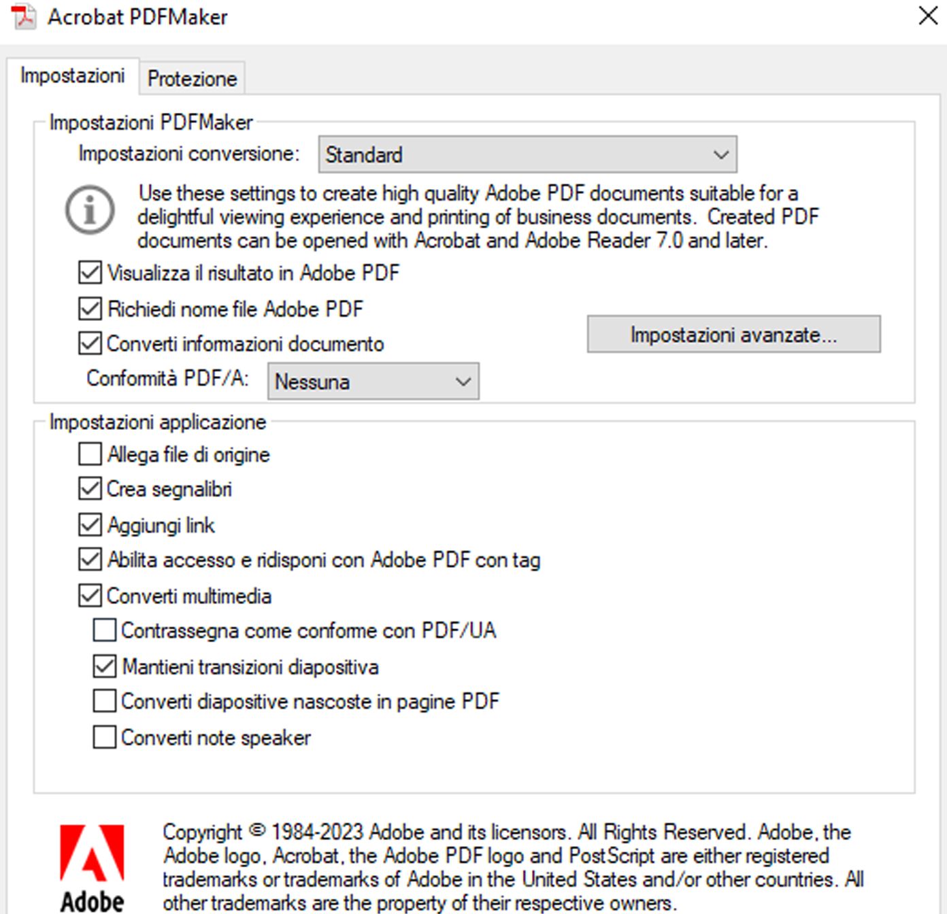
Task: Click the information icon beside conversion description
Action: (89, 211)
